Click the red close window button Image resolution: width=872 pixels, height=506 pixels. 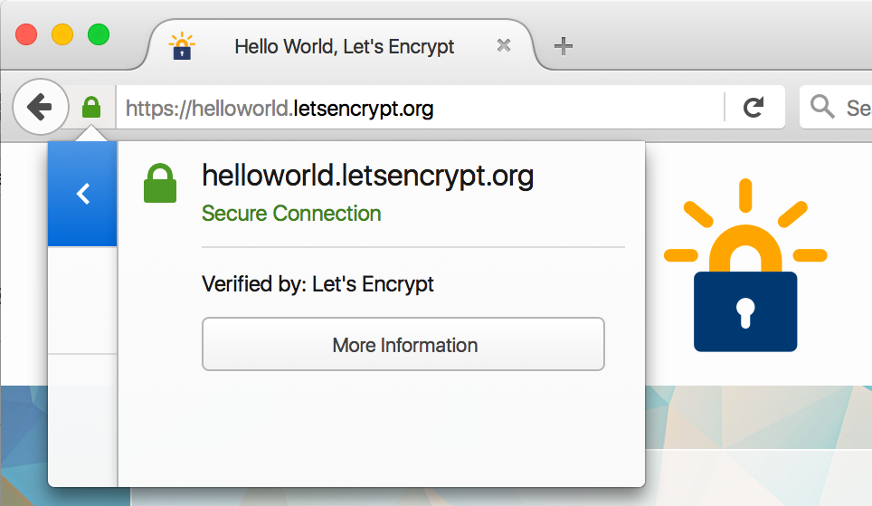[26, 34]
